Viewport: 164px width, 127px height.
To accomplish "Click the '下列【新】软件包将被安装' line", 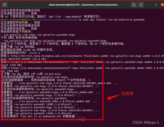I will (x=20, y=38).
